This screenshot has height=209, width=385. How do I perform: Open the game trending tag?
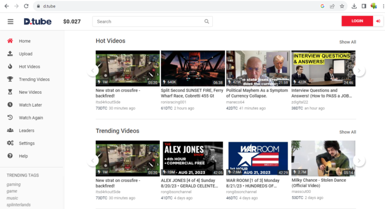[x=12, y=191]
